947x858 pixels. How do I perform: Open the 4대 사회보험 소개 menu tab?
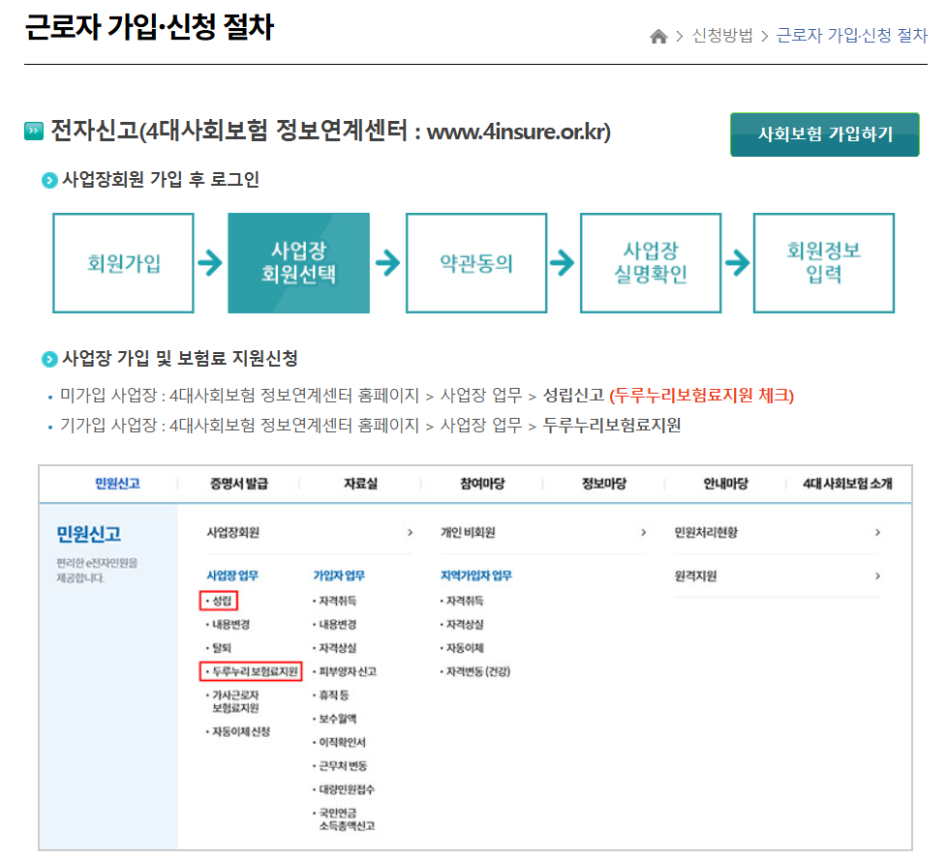point(847,484)
